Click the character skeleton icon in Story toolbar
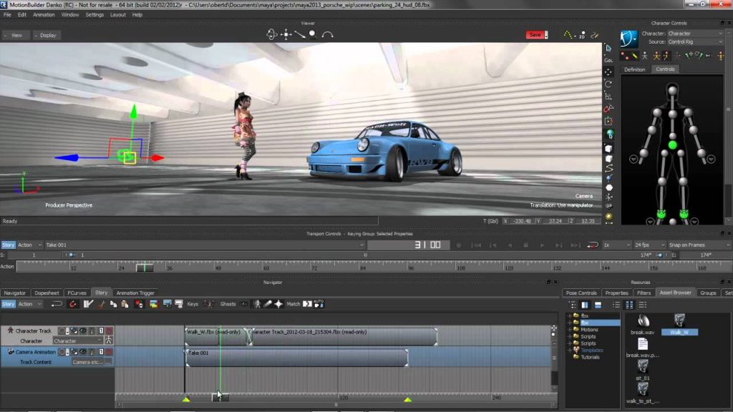This screenshot has width=733, height=412. [x=256, y=304]
